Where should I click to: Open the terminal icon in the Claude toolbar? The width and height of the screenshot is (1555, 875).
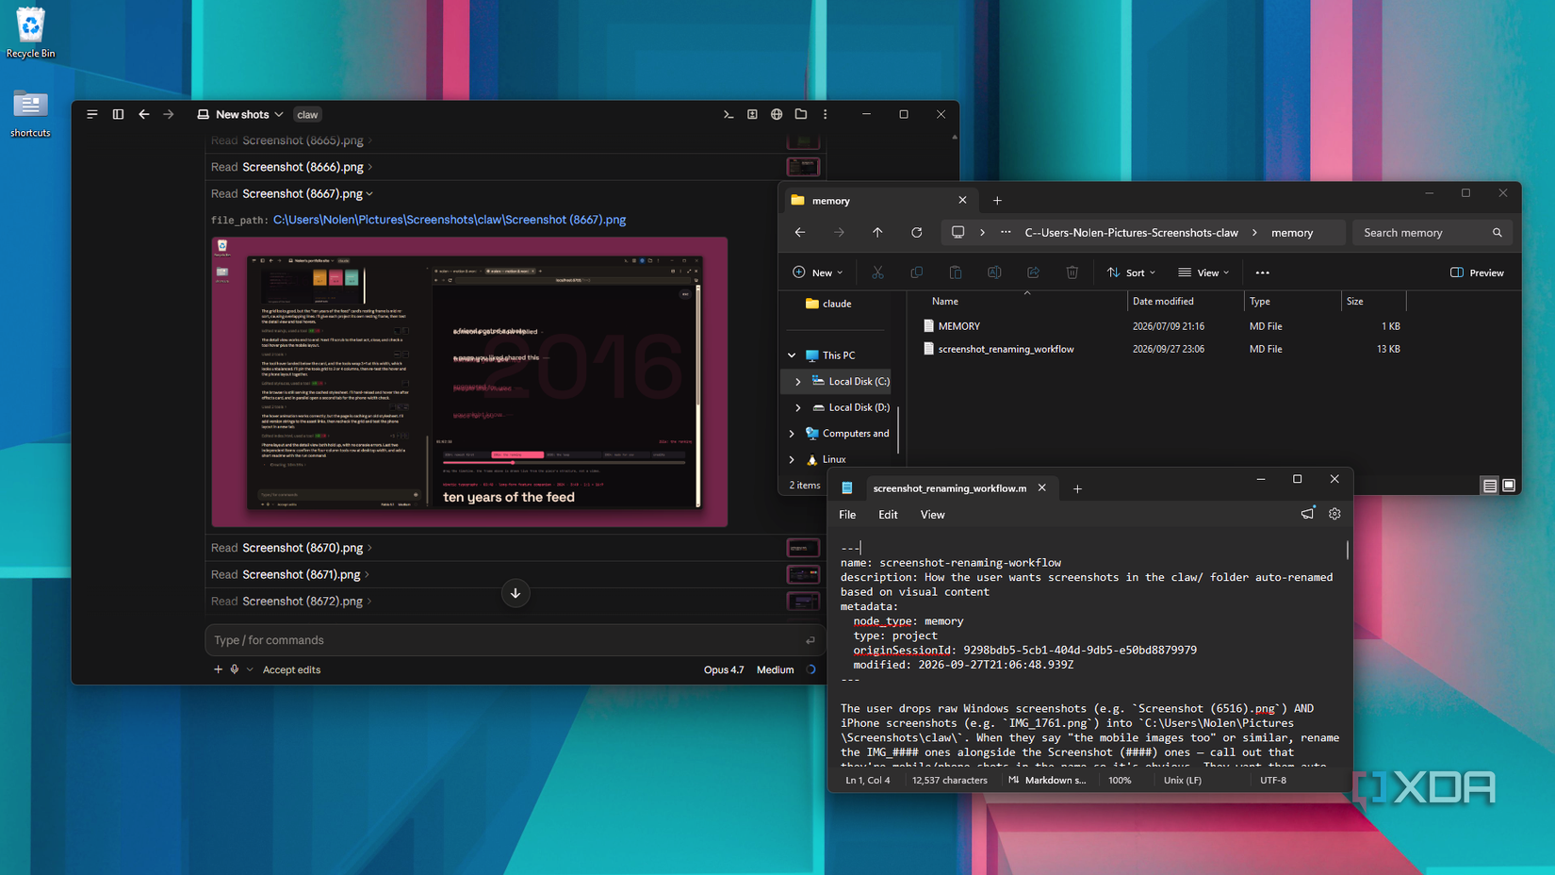(728, 114)
